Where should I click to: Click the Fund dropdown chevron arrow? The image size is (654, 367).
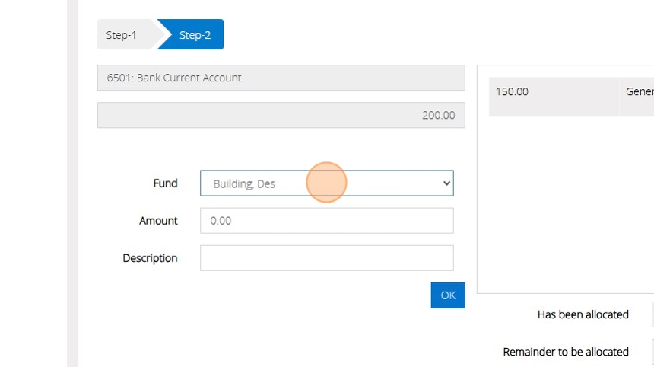point(446,183)
